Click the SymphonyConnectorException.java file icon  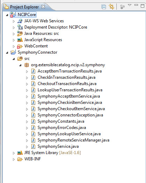[x=33, y=115]
